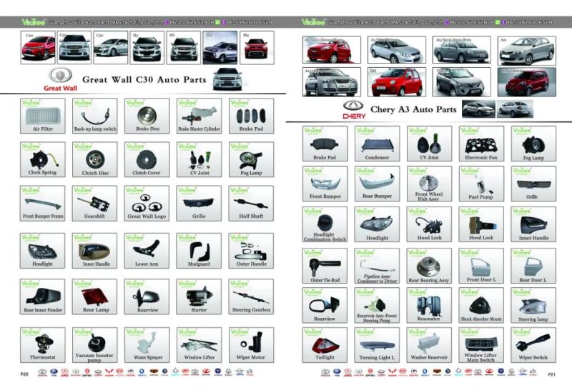Open the Taillight part card
572x390 pixels.
tap(325, 344)
